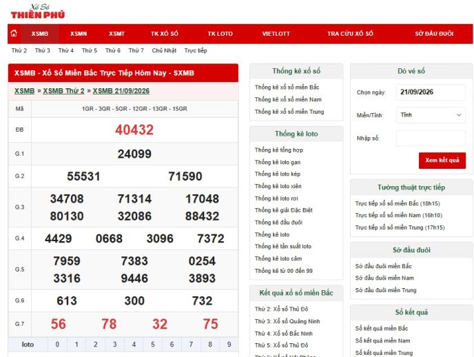Image resolution: width=474 pixels, height=357 pixels.
Task: Open Trực tiếp xổ số miền Nam (16h10)
Action: 399,216
